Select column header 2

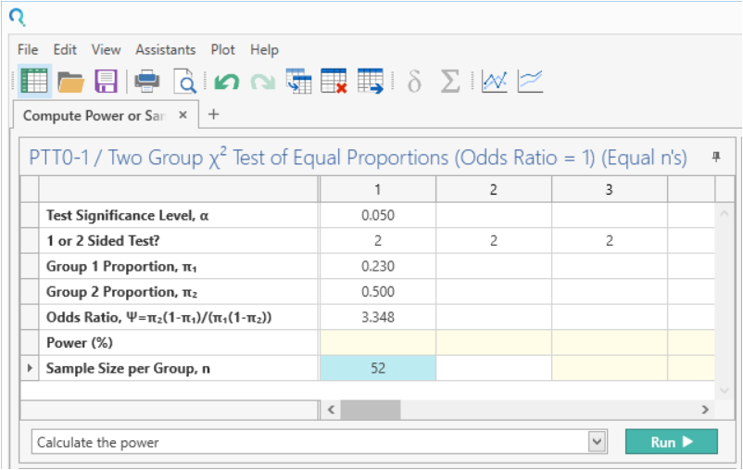coord(494,190)
